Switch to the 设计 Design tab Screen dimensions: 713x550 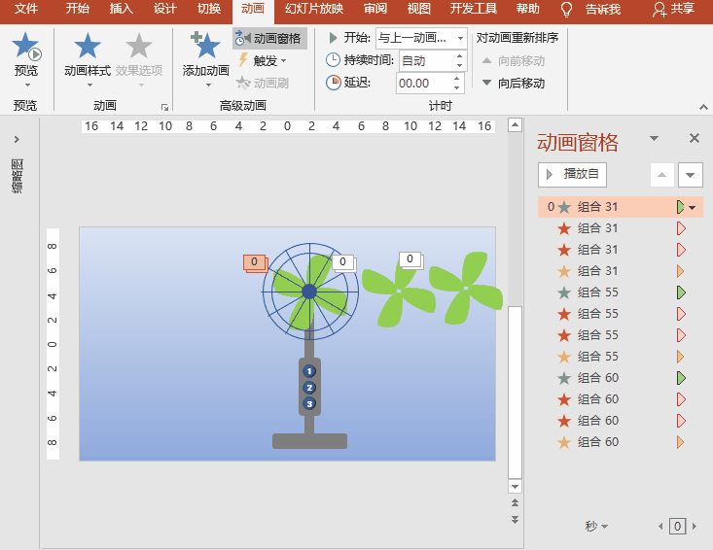(165, 9)
